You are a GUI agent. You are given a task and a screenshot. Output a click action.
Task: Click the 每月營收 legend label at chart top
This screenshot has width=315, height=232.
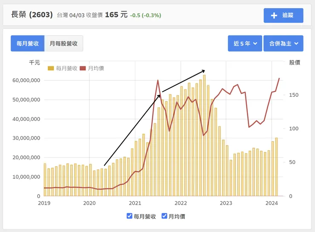[66, 68]
